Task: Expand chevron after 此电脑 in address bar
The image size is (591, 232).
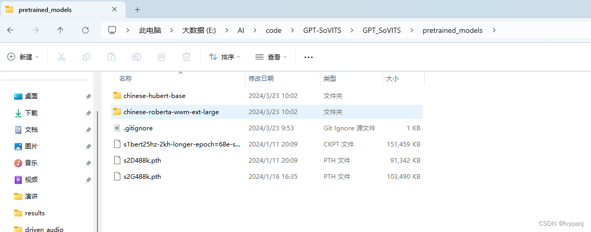Action: click(171, 31)
